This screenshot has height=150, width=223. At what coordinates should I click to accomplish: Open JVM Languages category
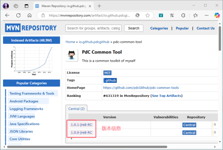[x=22, y=116]
